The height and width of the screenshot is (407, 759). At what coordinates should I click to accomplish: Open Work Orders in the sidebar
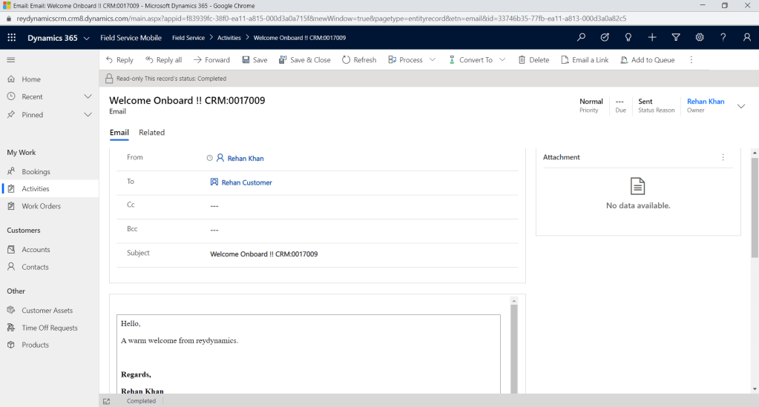tap(41, 206)
